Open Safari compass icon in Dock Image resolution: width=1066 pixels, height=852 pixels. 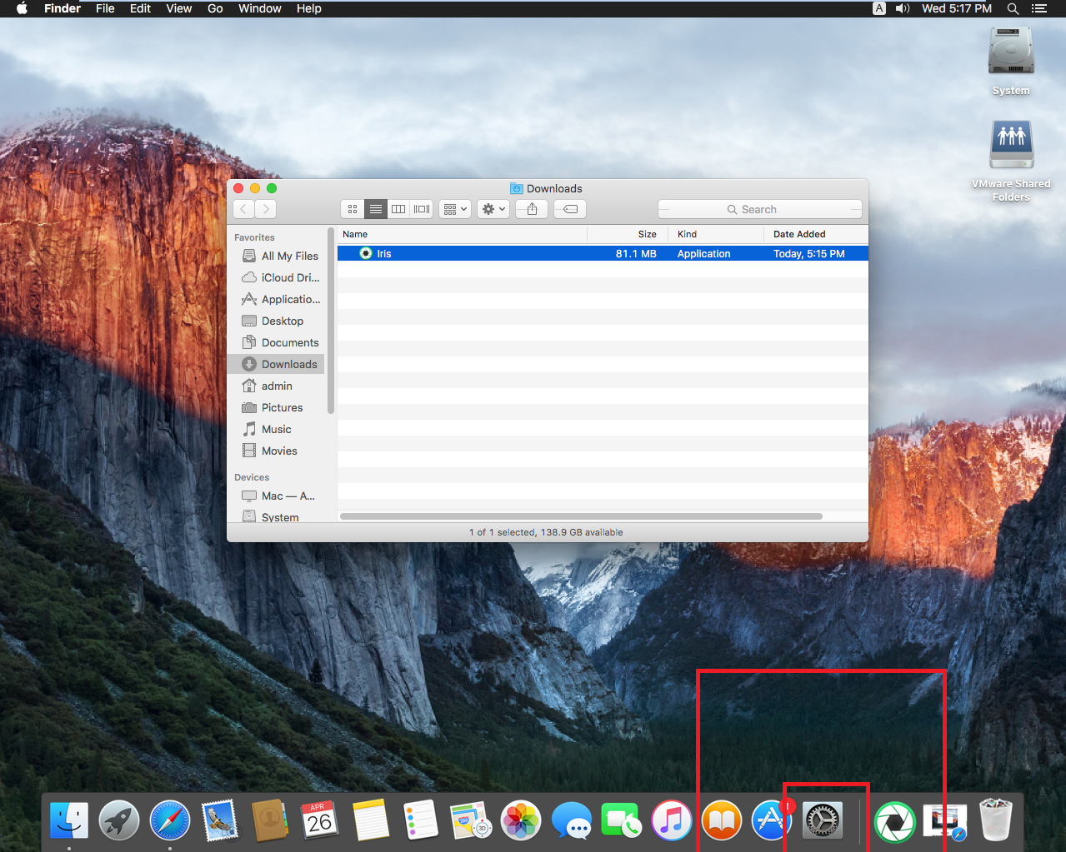point(170,821)
